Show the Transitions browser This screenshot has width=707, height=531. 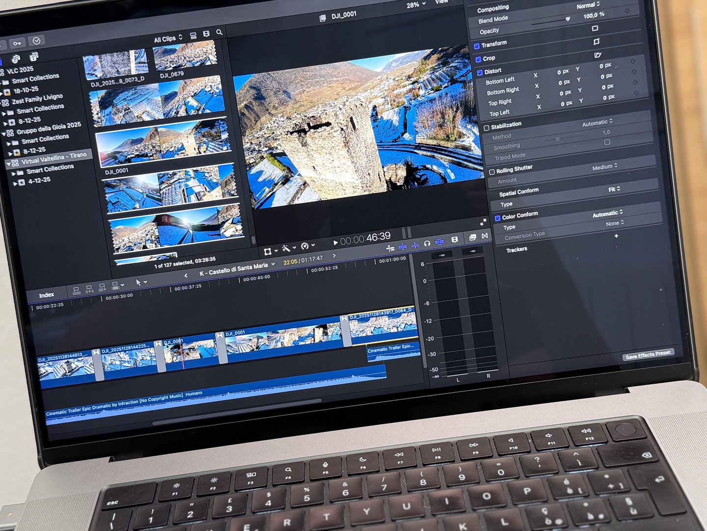tap(485, 236)
